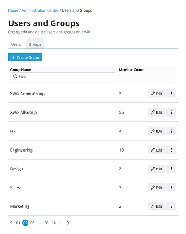Click member count 10 for Engineering

pyautogui.click(x=121, y=150)
